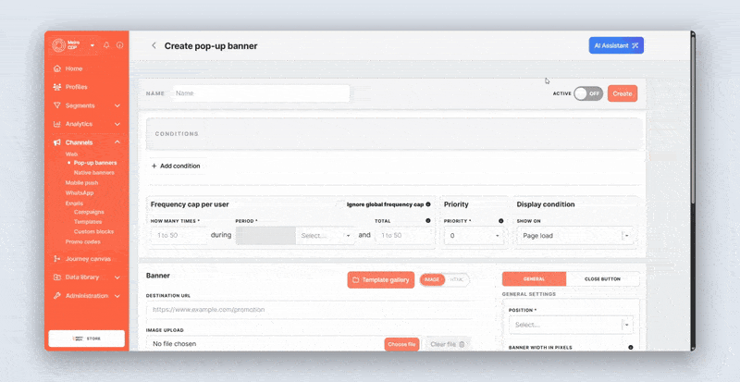Open Custom blocks in the sidebar

(x=94, y=231)
